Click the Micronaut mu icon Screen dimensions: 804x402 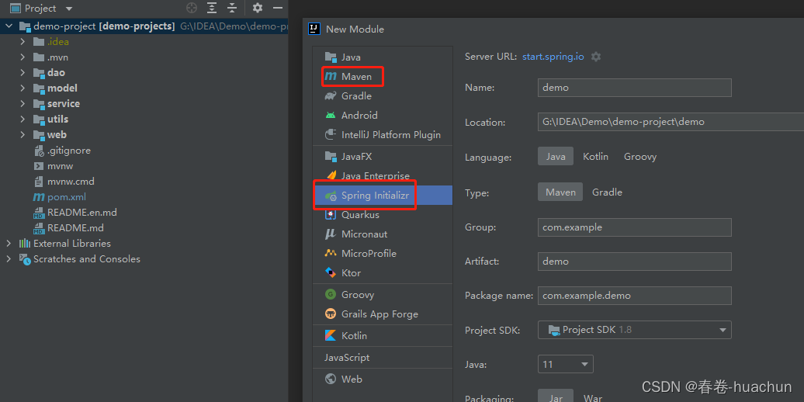click(x=331, y=234)
